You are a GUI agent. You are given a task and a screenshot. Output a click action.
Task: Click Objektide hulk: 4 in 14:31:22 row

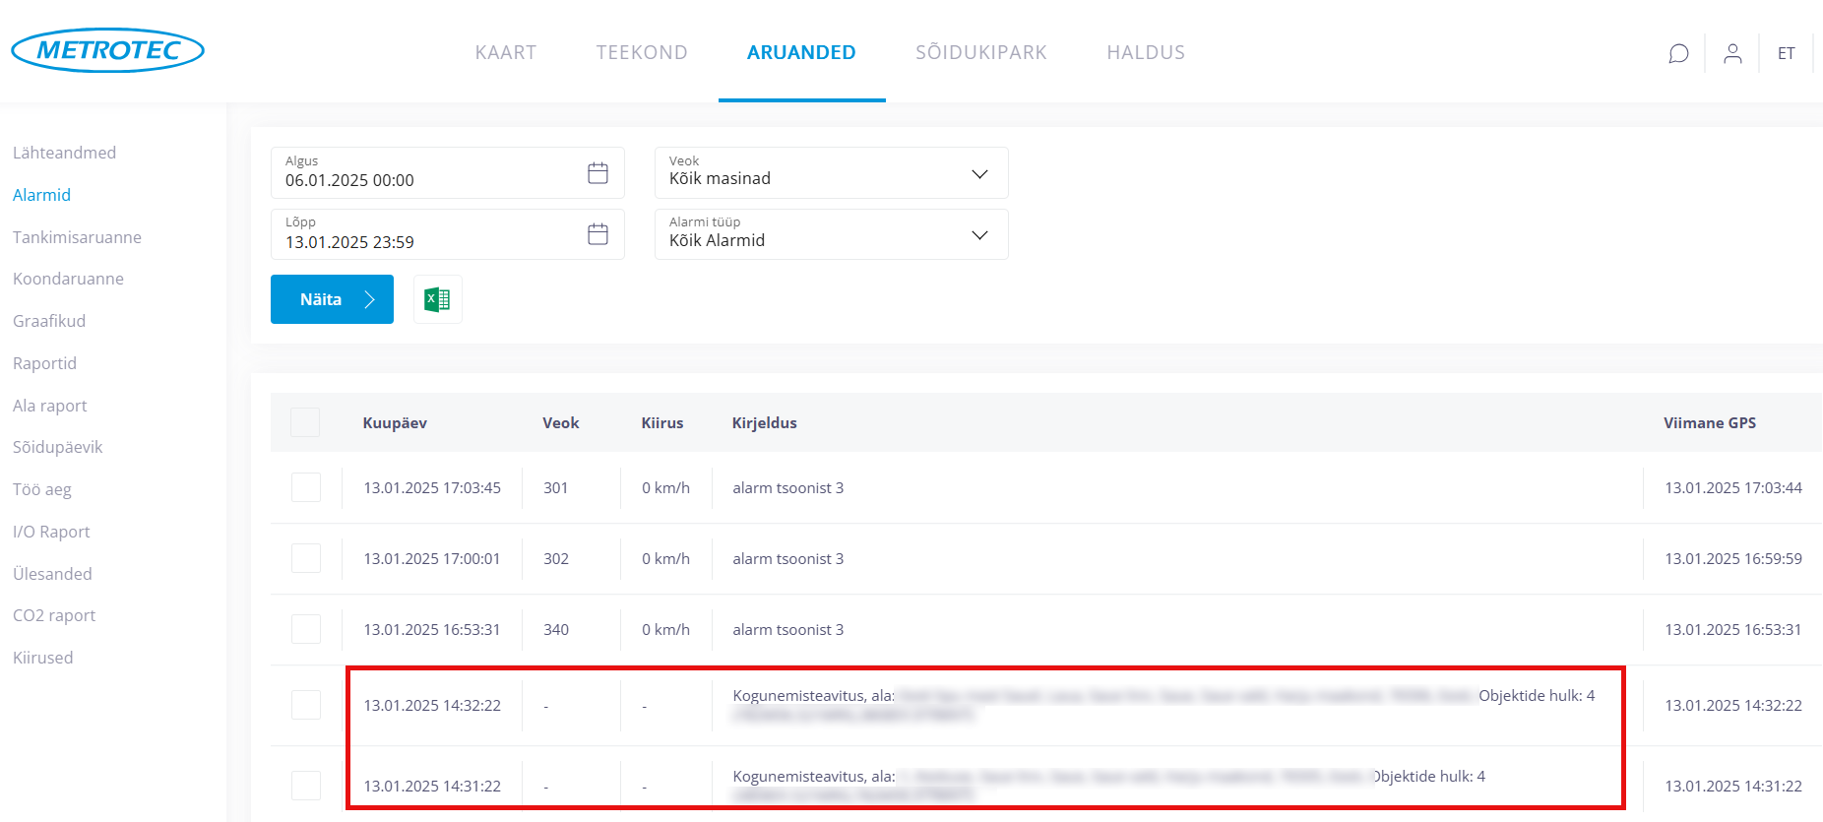[1428, 776]
